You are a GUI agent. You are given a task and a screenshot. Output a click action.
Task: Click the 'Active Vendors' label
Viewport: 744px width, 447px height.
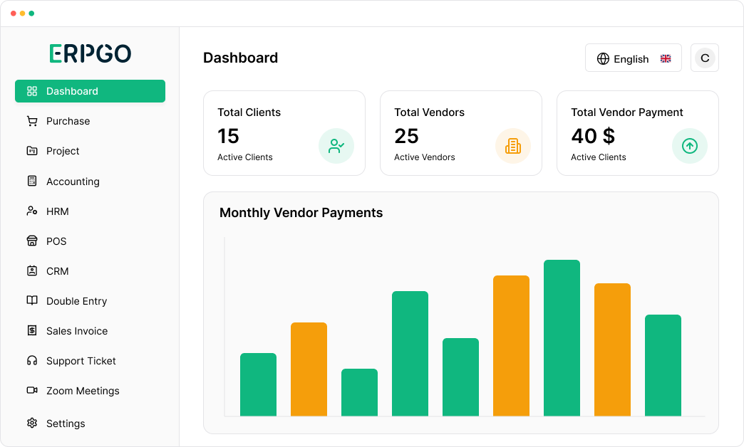pyautogui.click(x=425, y=157)
